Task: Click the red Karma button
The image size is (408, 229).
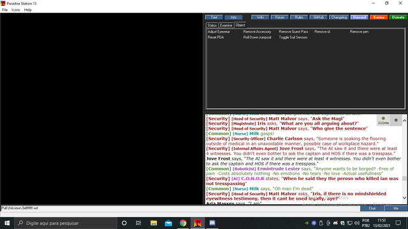Action: tap(379, 17)
